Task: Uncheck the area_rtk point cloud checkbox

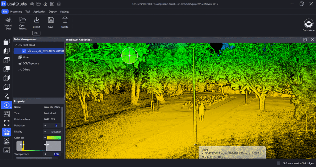Action: pyautogui.click(x=24, y=51)
